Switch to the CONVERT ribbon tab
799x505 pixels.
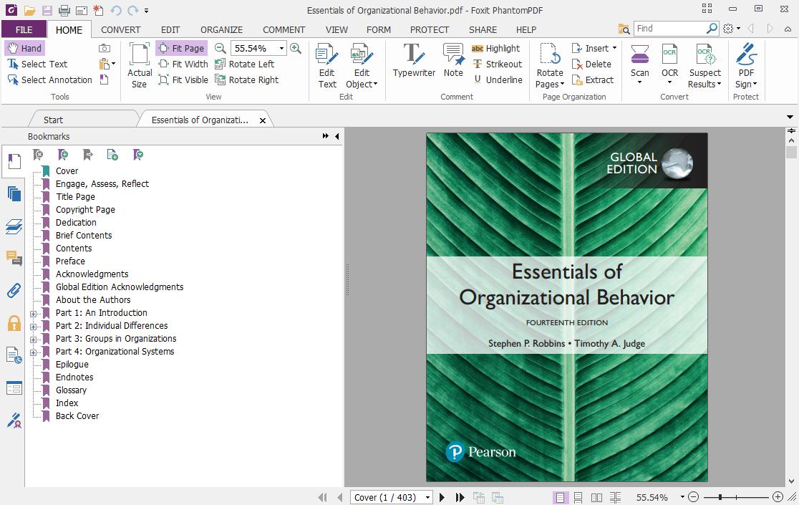pyautogui.click(x=120, y=29)
